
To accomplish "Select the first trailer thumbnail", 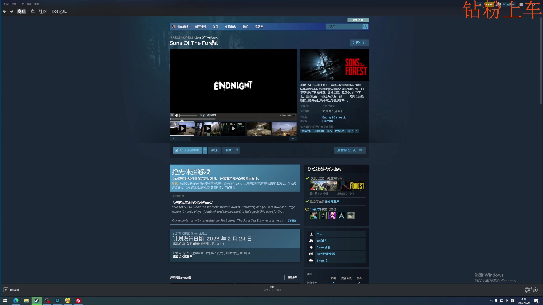I will pyautogui.click(x=182, y=129).
